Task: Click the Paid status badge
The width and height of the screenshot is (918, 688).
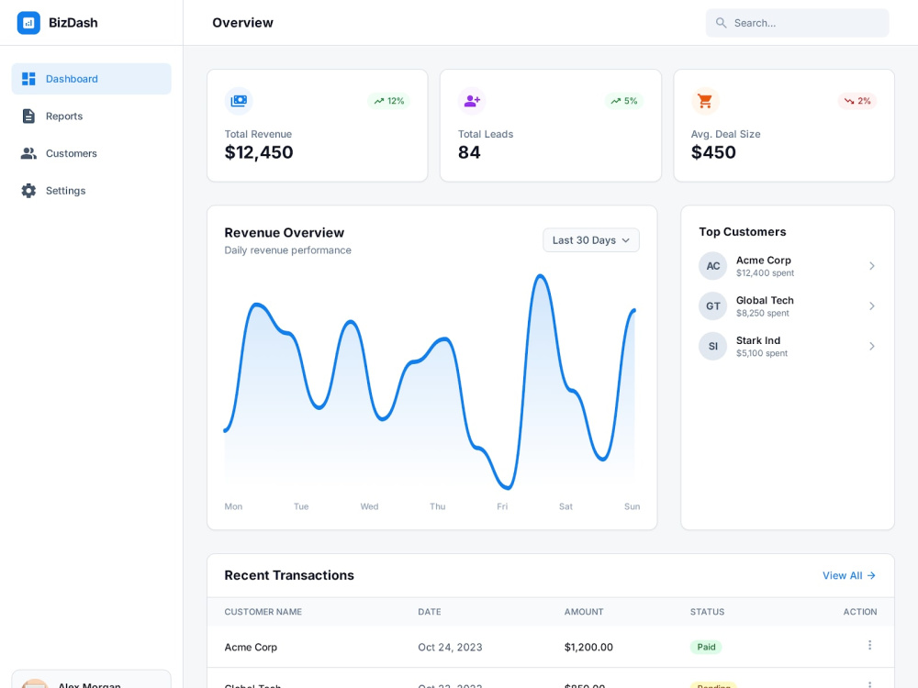Action: pyautogui.click(x=706, y=647)
